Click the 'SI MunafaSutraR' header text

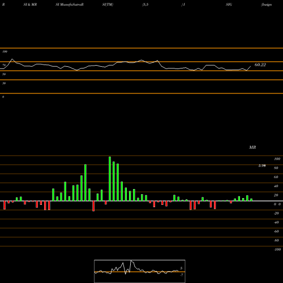70,5
